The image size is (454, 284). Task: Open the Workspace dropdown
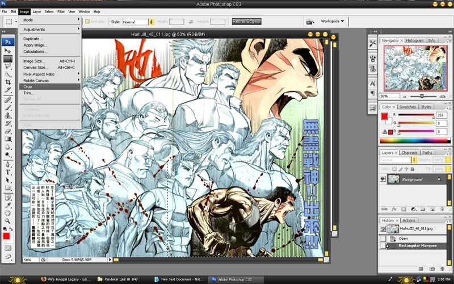point(333,21)
